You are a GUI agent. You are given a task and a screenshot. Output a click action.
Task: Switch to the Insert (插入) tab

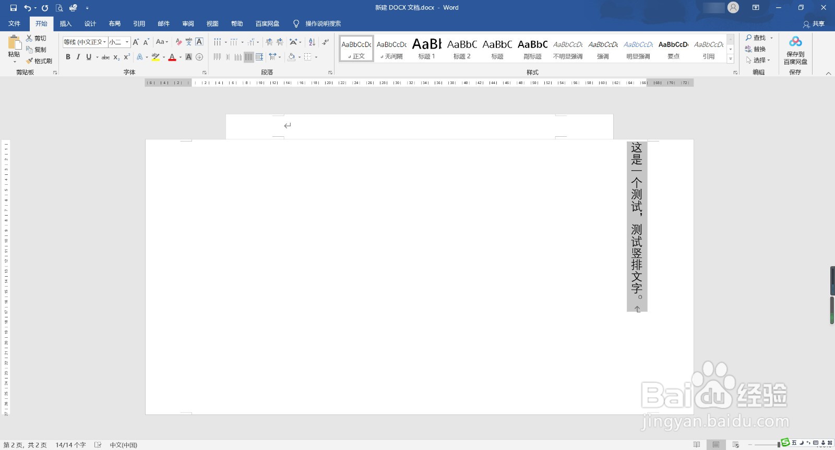click(x=65, y=23)
